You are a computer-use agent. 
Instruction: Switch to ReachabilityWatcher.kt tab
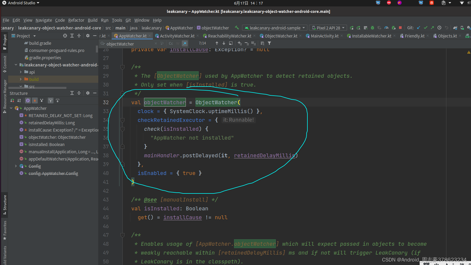click(x=229, y=36)
